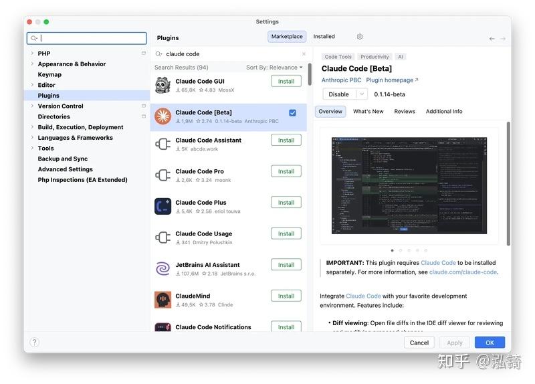
Task: Click the Claude Code GUI plugin icon
Action: 163,85
